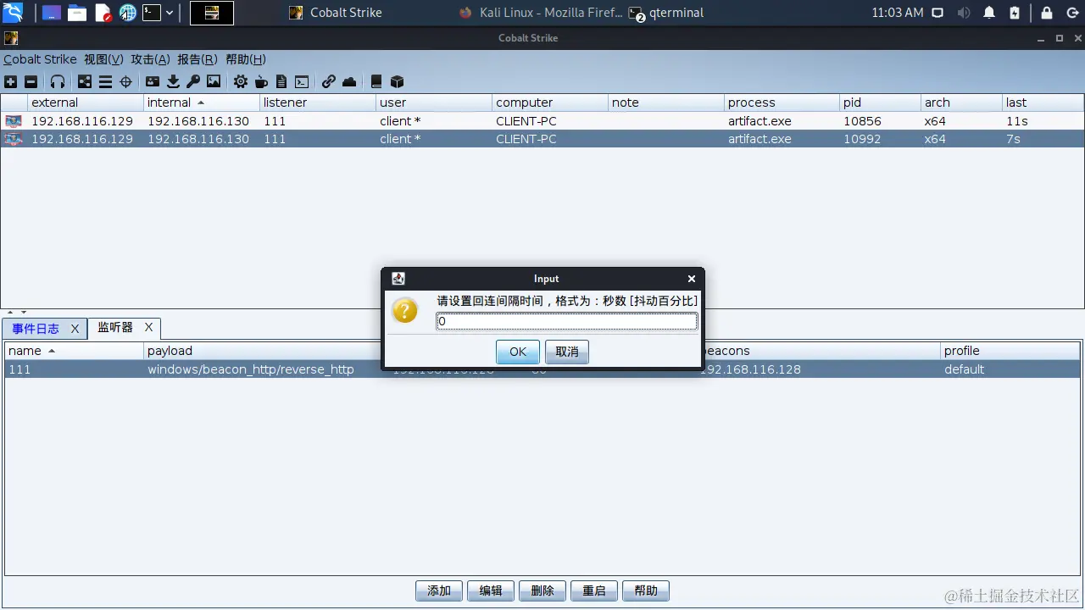The image size is (1085, 610).
Task: Open listeners via the headphones icon
Action: coord(58,82)
